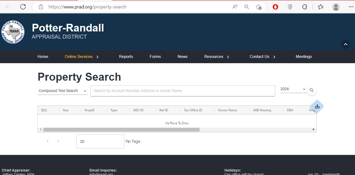Open the 2026 year dropdown
Viewport: 355px width, 175px height.
click(x=293, y=89)
